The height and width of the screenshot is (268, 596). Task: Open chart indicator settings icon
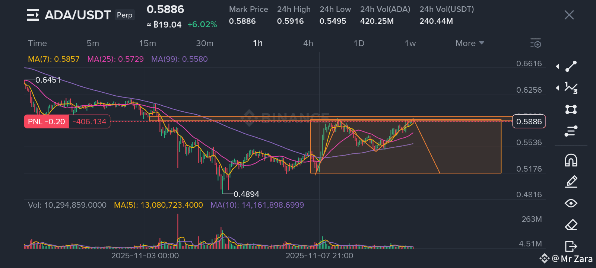point(536,43)
